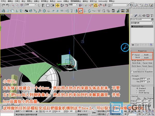Collapse the Properties rollout header
The height and width of the screenshot is (116, 155).
pos(142,51)
